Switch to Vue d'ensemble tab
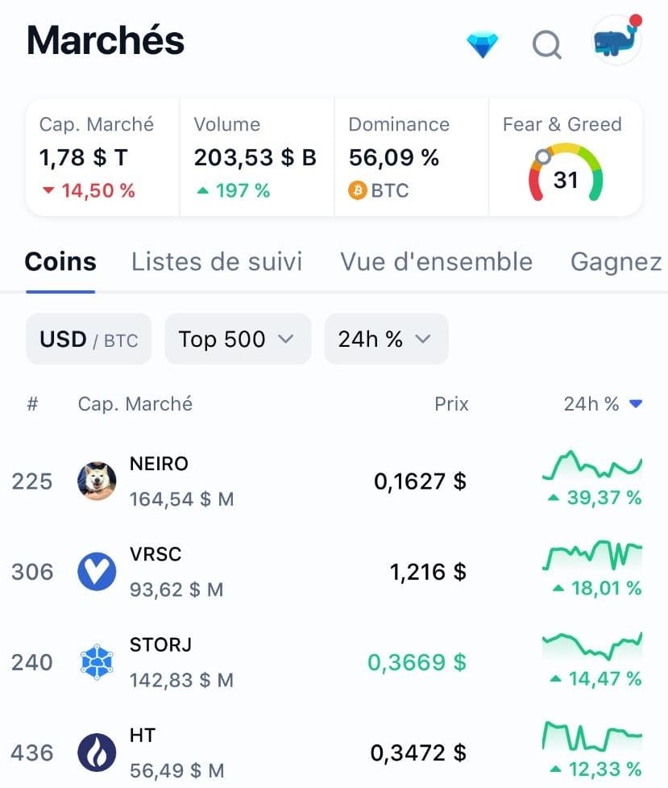 pos(436,262)
